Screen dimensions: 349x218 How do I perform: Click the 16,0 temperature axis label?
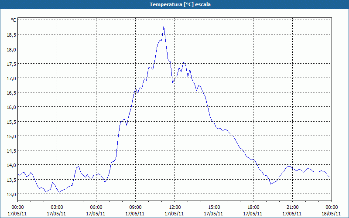point(12,107)
